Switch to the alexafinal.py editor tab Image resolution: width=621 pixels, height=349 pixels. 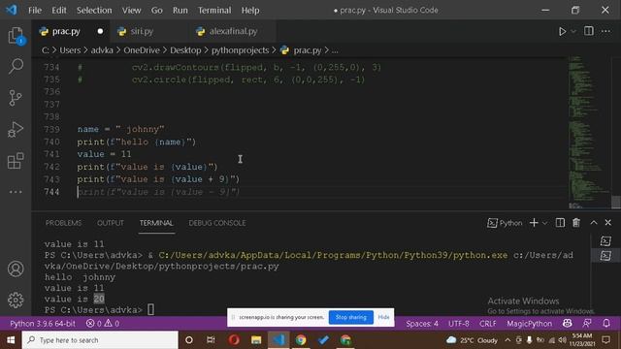point(233,31)
